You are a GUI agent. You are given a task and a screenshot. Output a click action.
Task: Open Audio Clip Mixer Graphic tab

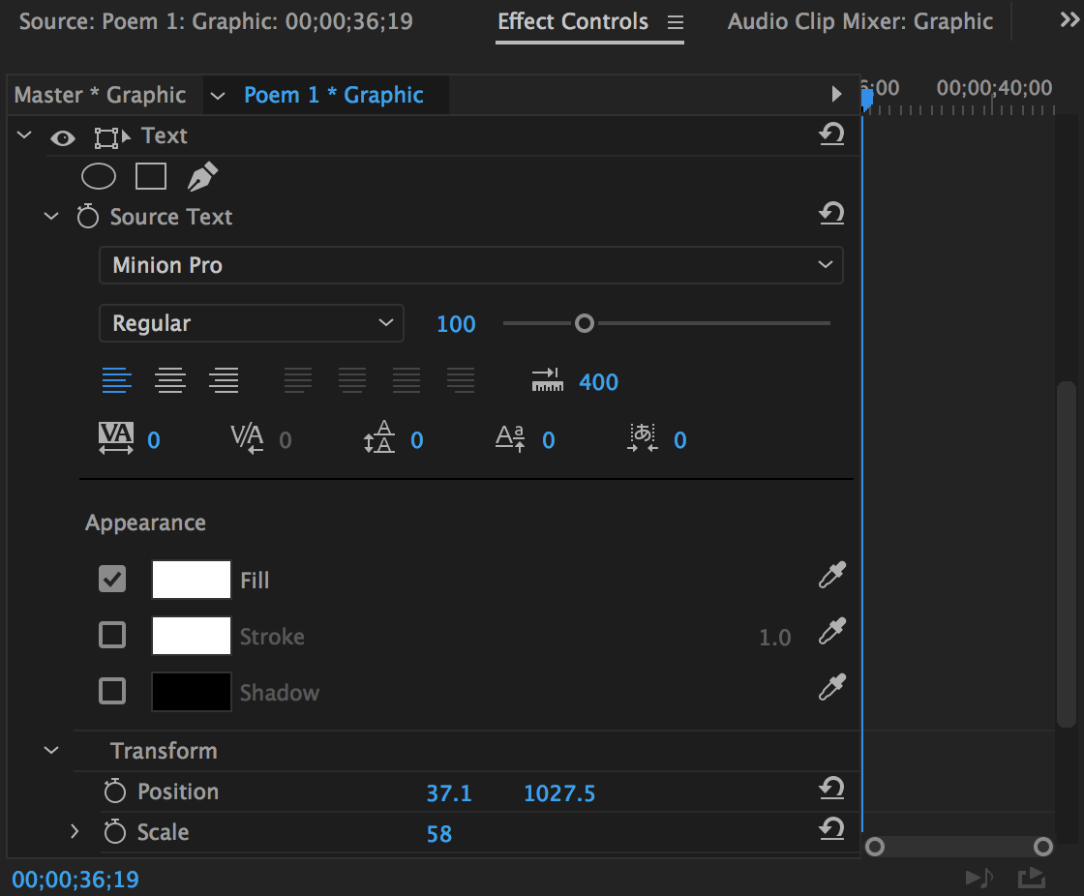860,21
